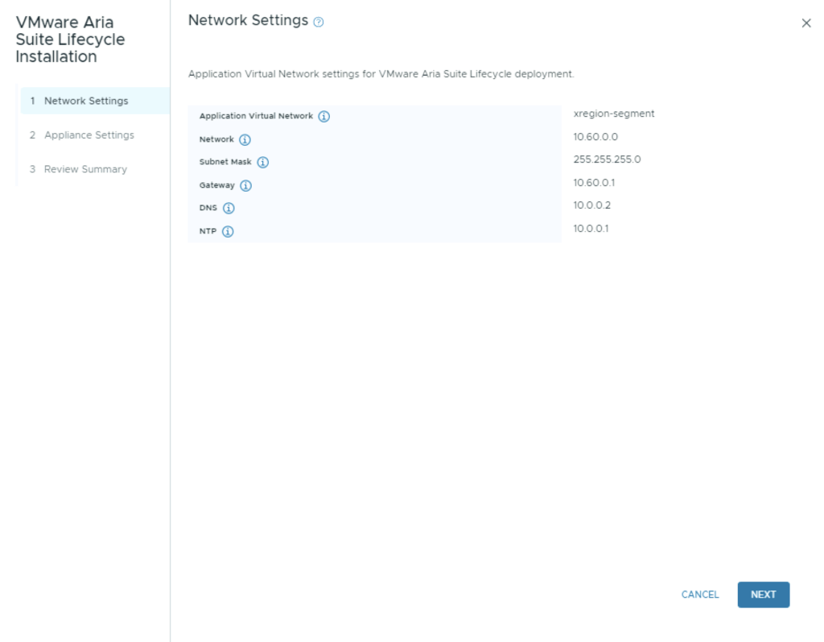The image size is (824, 642).
Task: Click info icon next to Application Virtual Network
Action: click(x=323, y=117)
